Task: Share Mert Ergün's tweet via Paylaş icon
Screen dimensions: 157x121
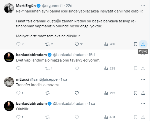Action: pyautogui.click(x=143, y=44)
